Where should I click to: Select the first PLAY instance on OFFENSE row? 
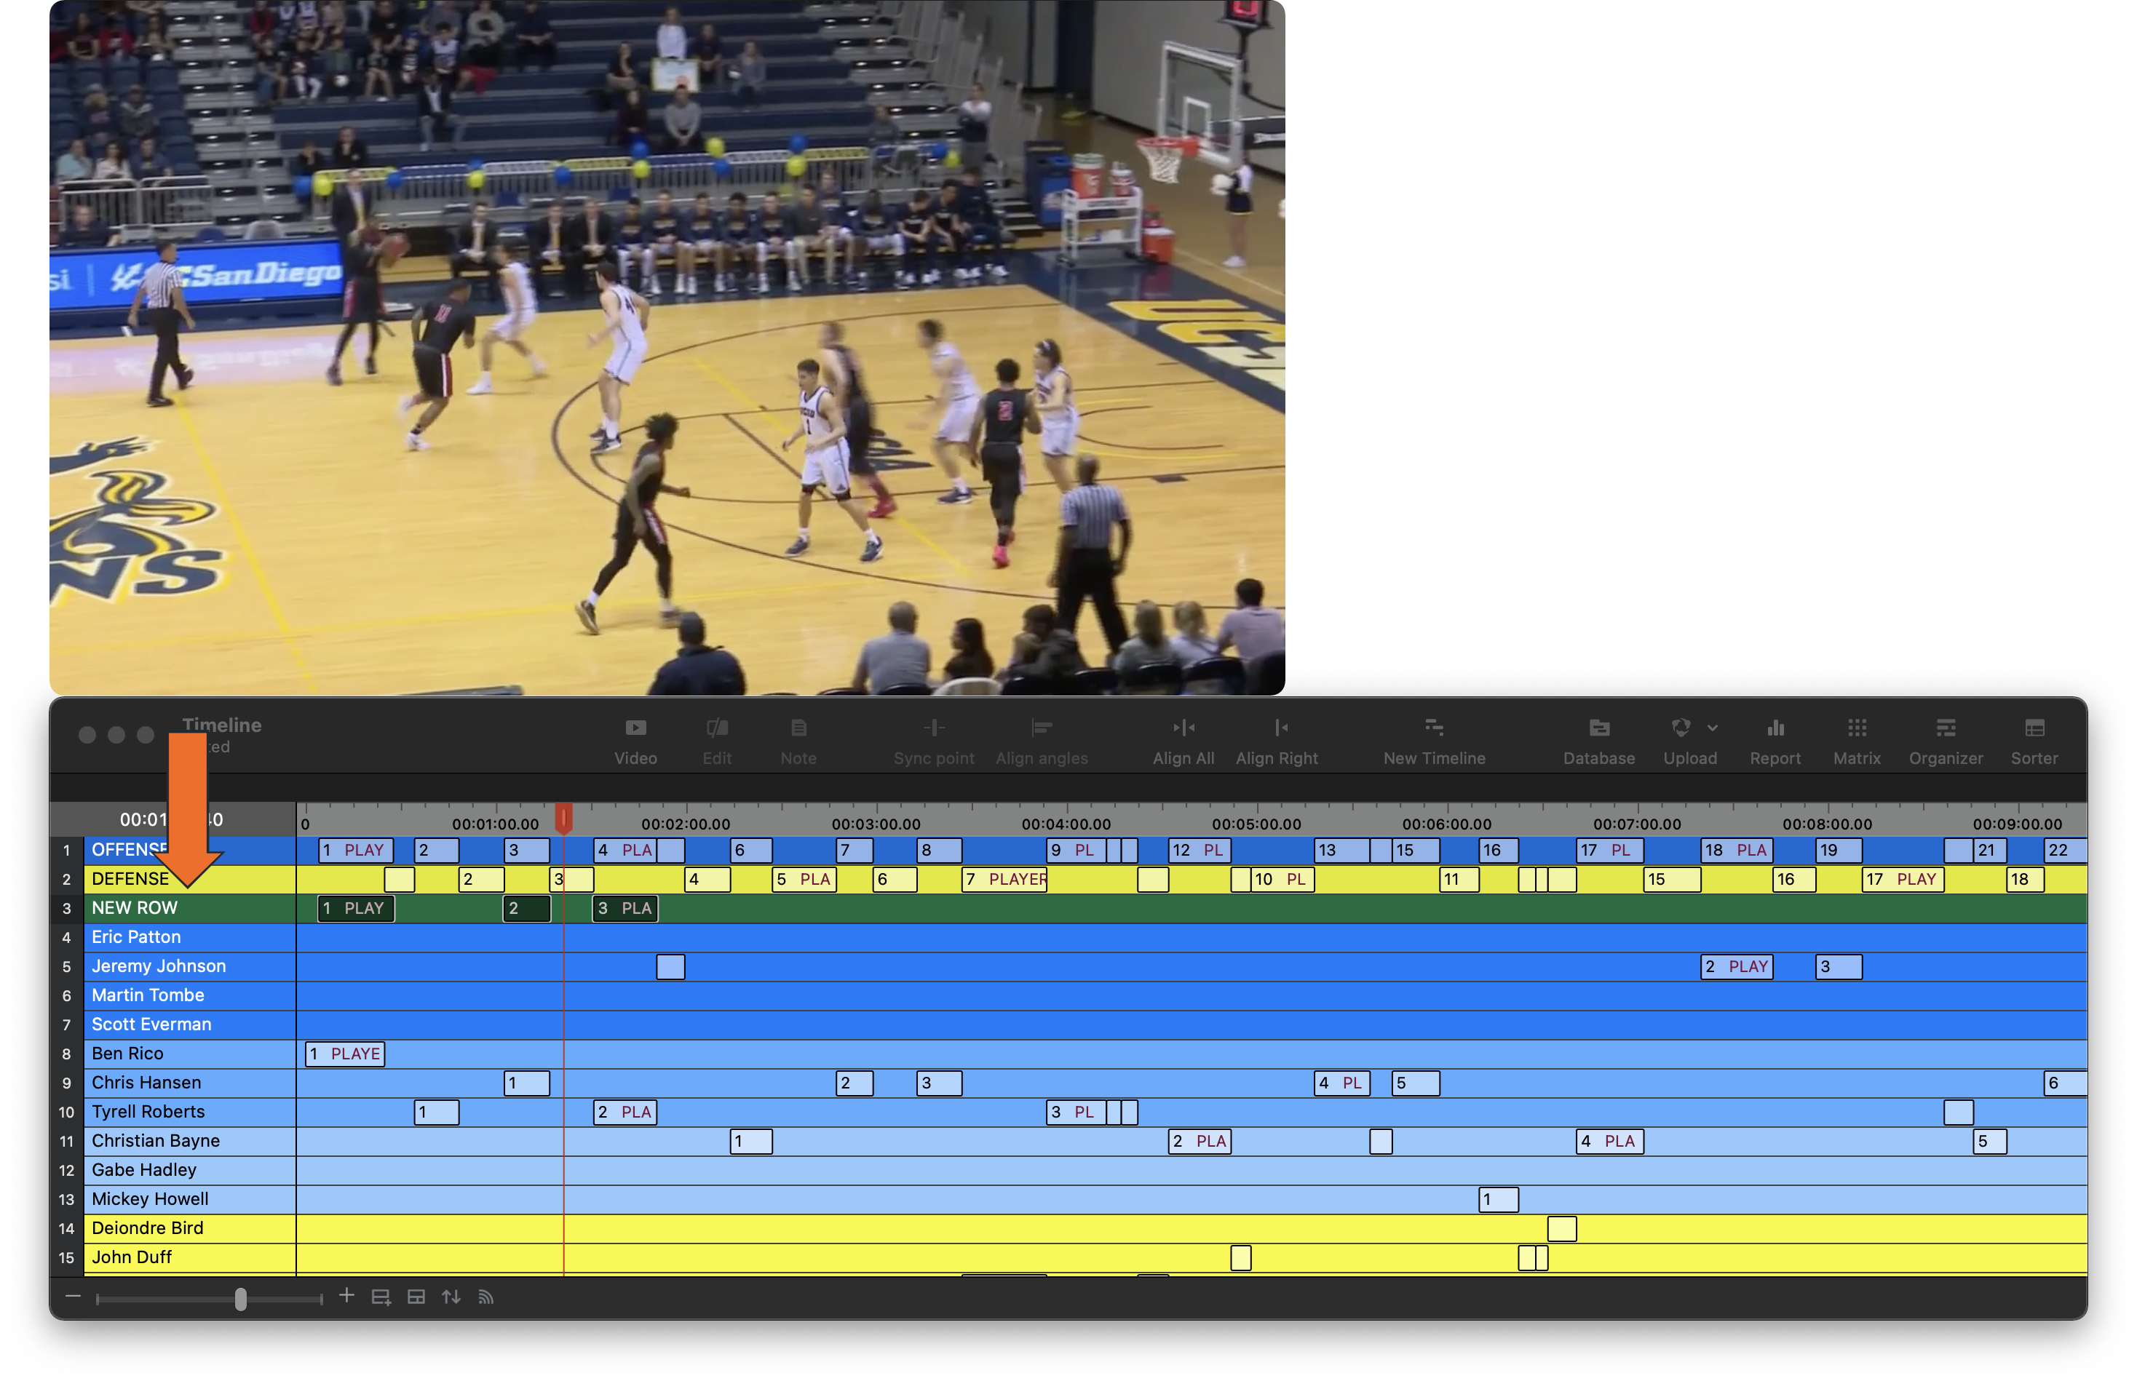point(354,849)
